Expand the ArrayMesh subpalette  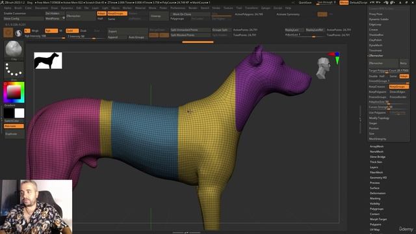pos(377,146)
